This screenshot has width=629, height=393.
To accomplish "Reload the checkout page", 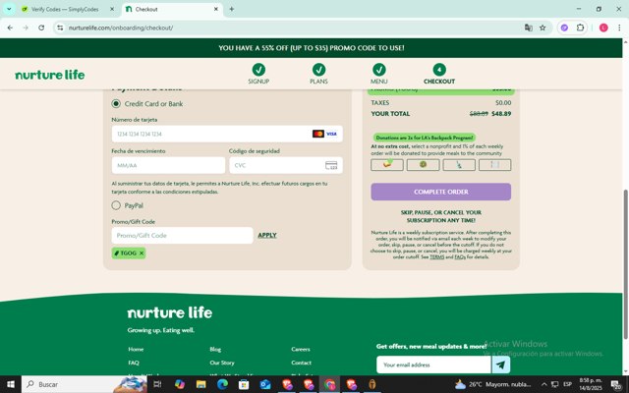I will pos(41,28).
